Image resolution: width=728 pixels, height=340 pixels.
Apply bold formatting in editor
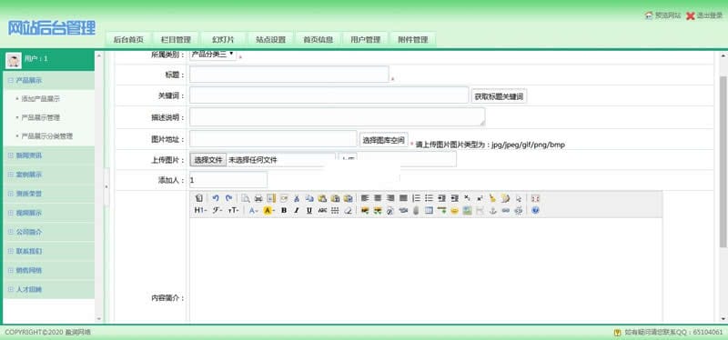coord(284,210)
